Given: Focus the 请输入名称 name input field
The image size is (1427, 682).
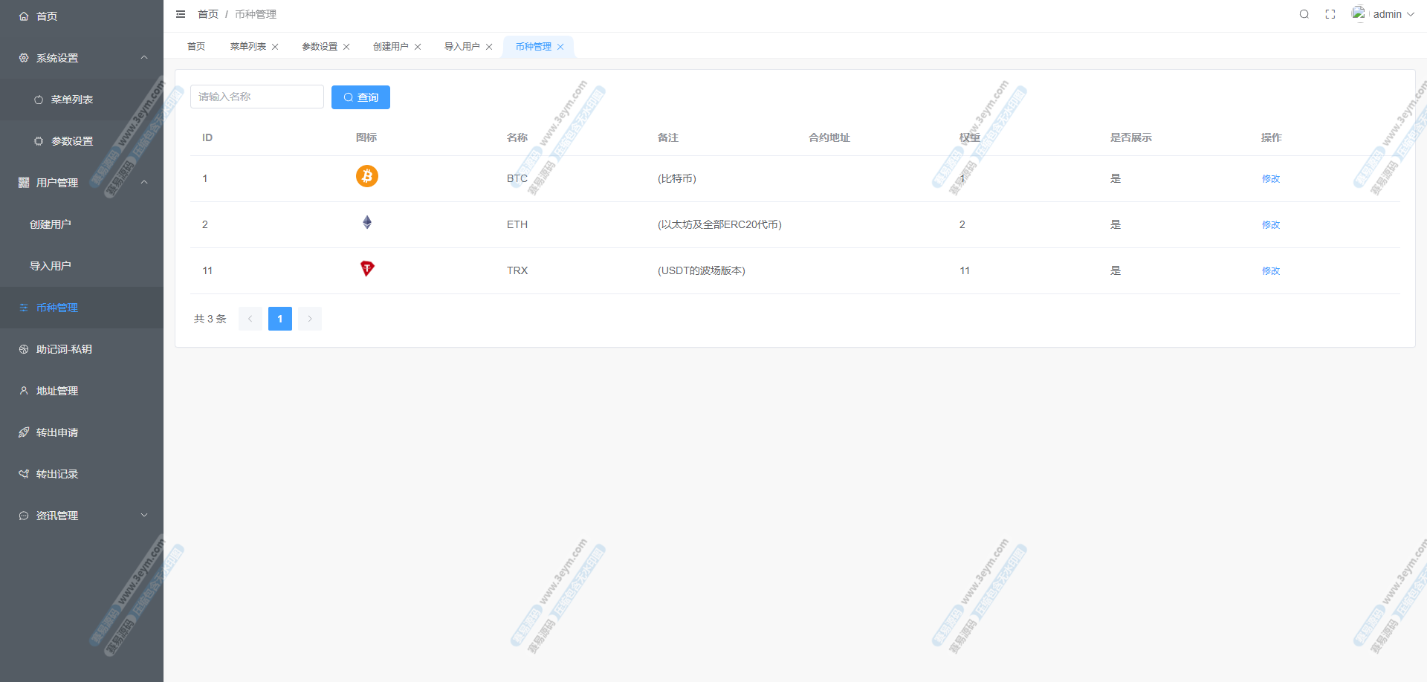Looking at the screenshot, I should tap(256, 97).
